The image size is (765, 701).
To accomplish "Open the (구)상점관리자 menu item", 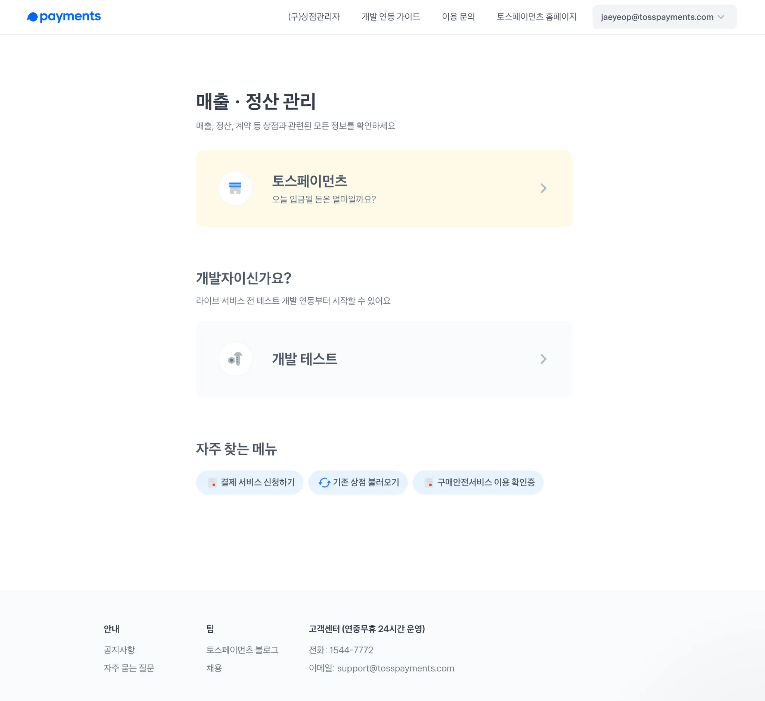I will point(314,17).
